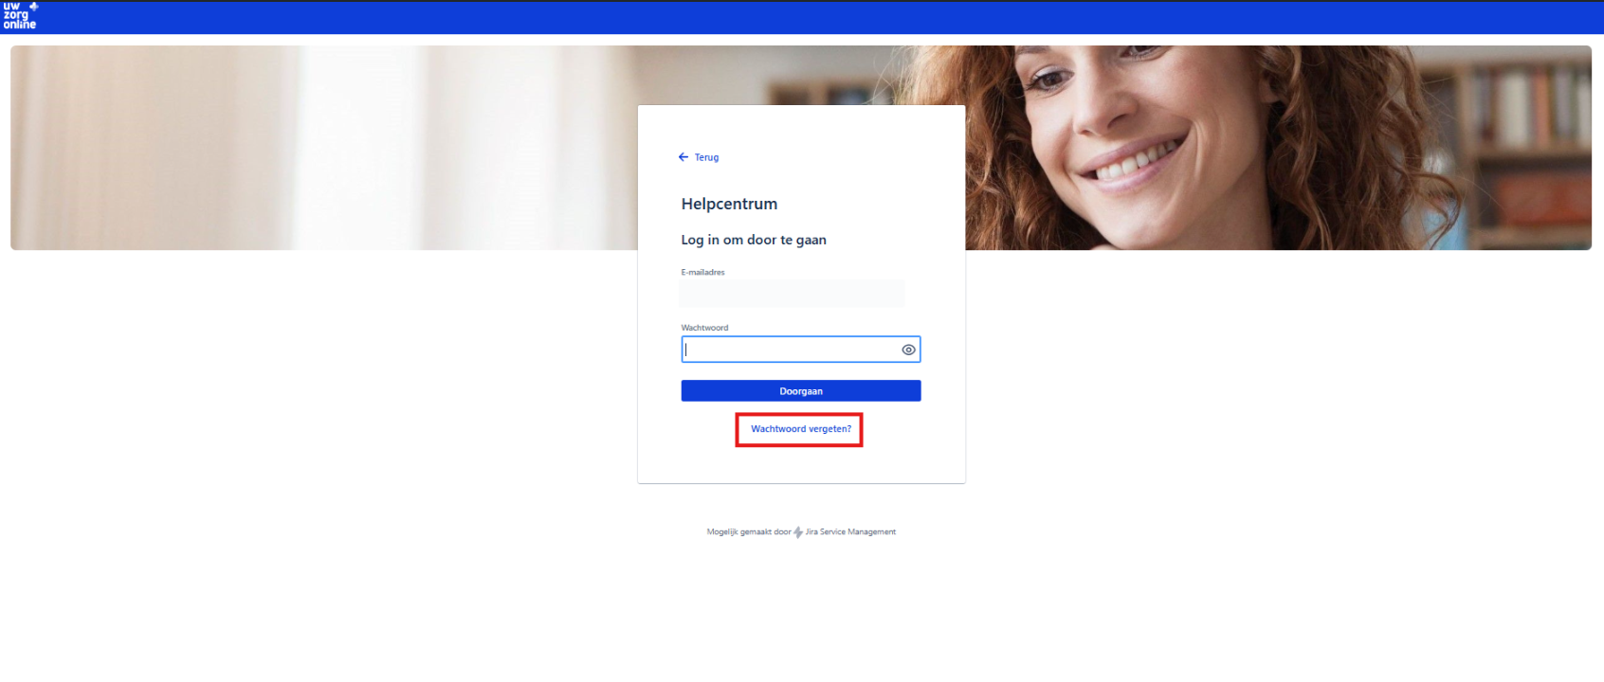Focus the E-mailadres input field
The width and height of the screenshot is (1604, 682).
point(792,294)
